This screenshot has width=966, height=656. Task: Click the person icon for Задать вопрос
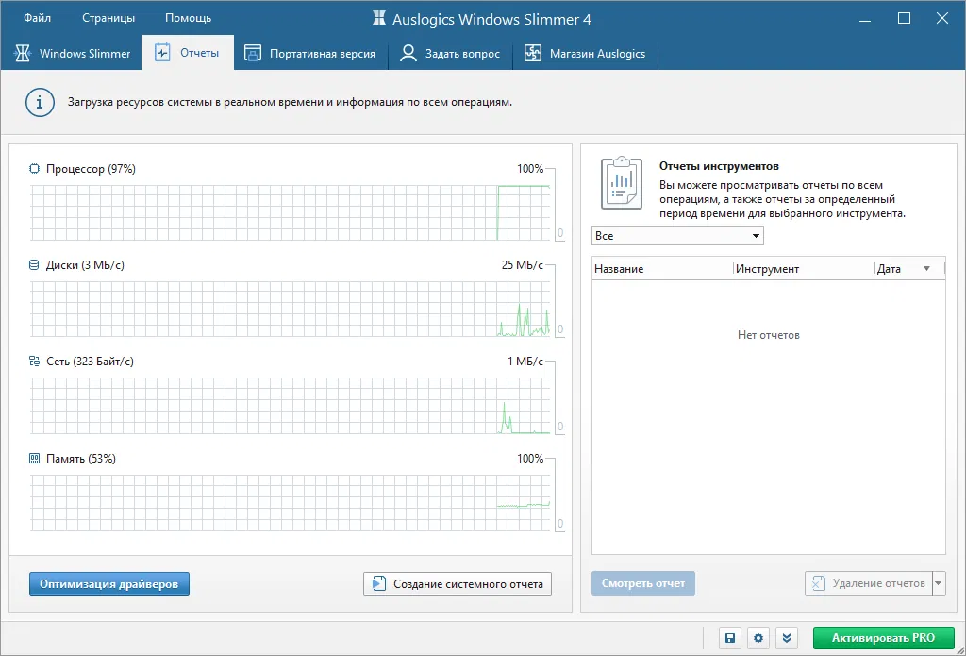pyautogui.click(x=408, y=53)
